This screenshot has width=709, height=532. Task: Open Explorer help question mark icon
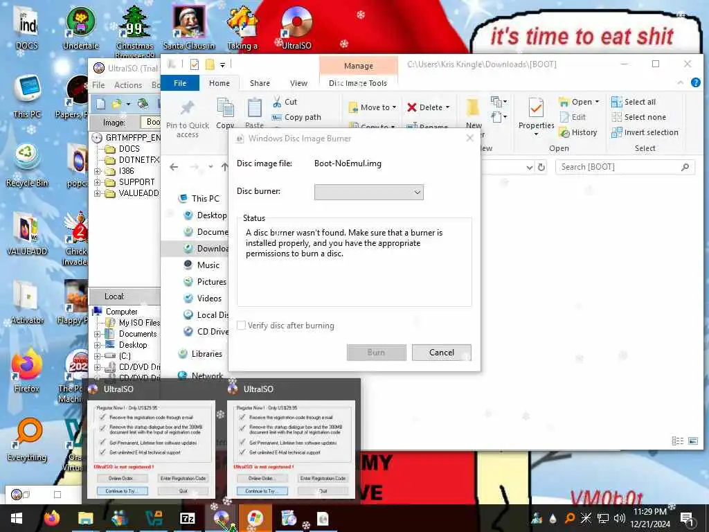pos(695,82)
